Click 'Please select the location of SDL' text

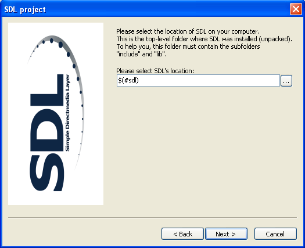[x=188, y=31]
